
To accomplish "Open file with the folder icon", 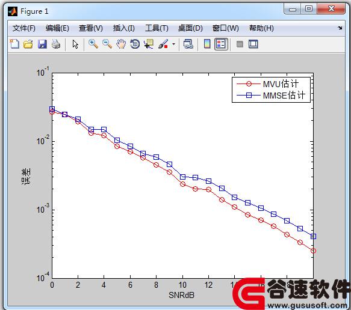I will point(28,44).
